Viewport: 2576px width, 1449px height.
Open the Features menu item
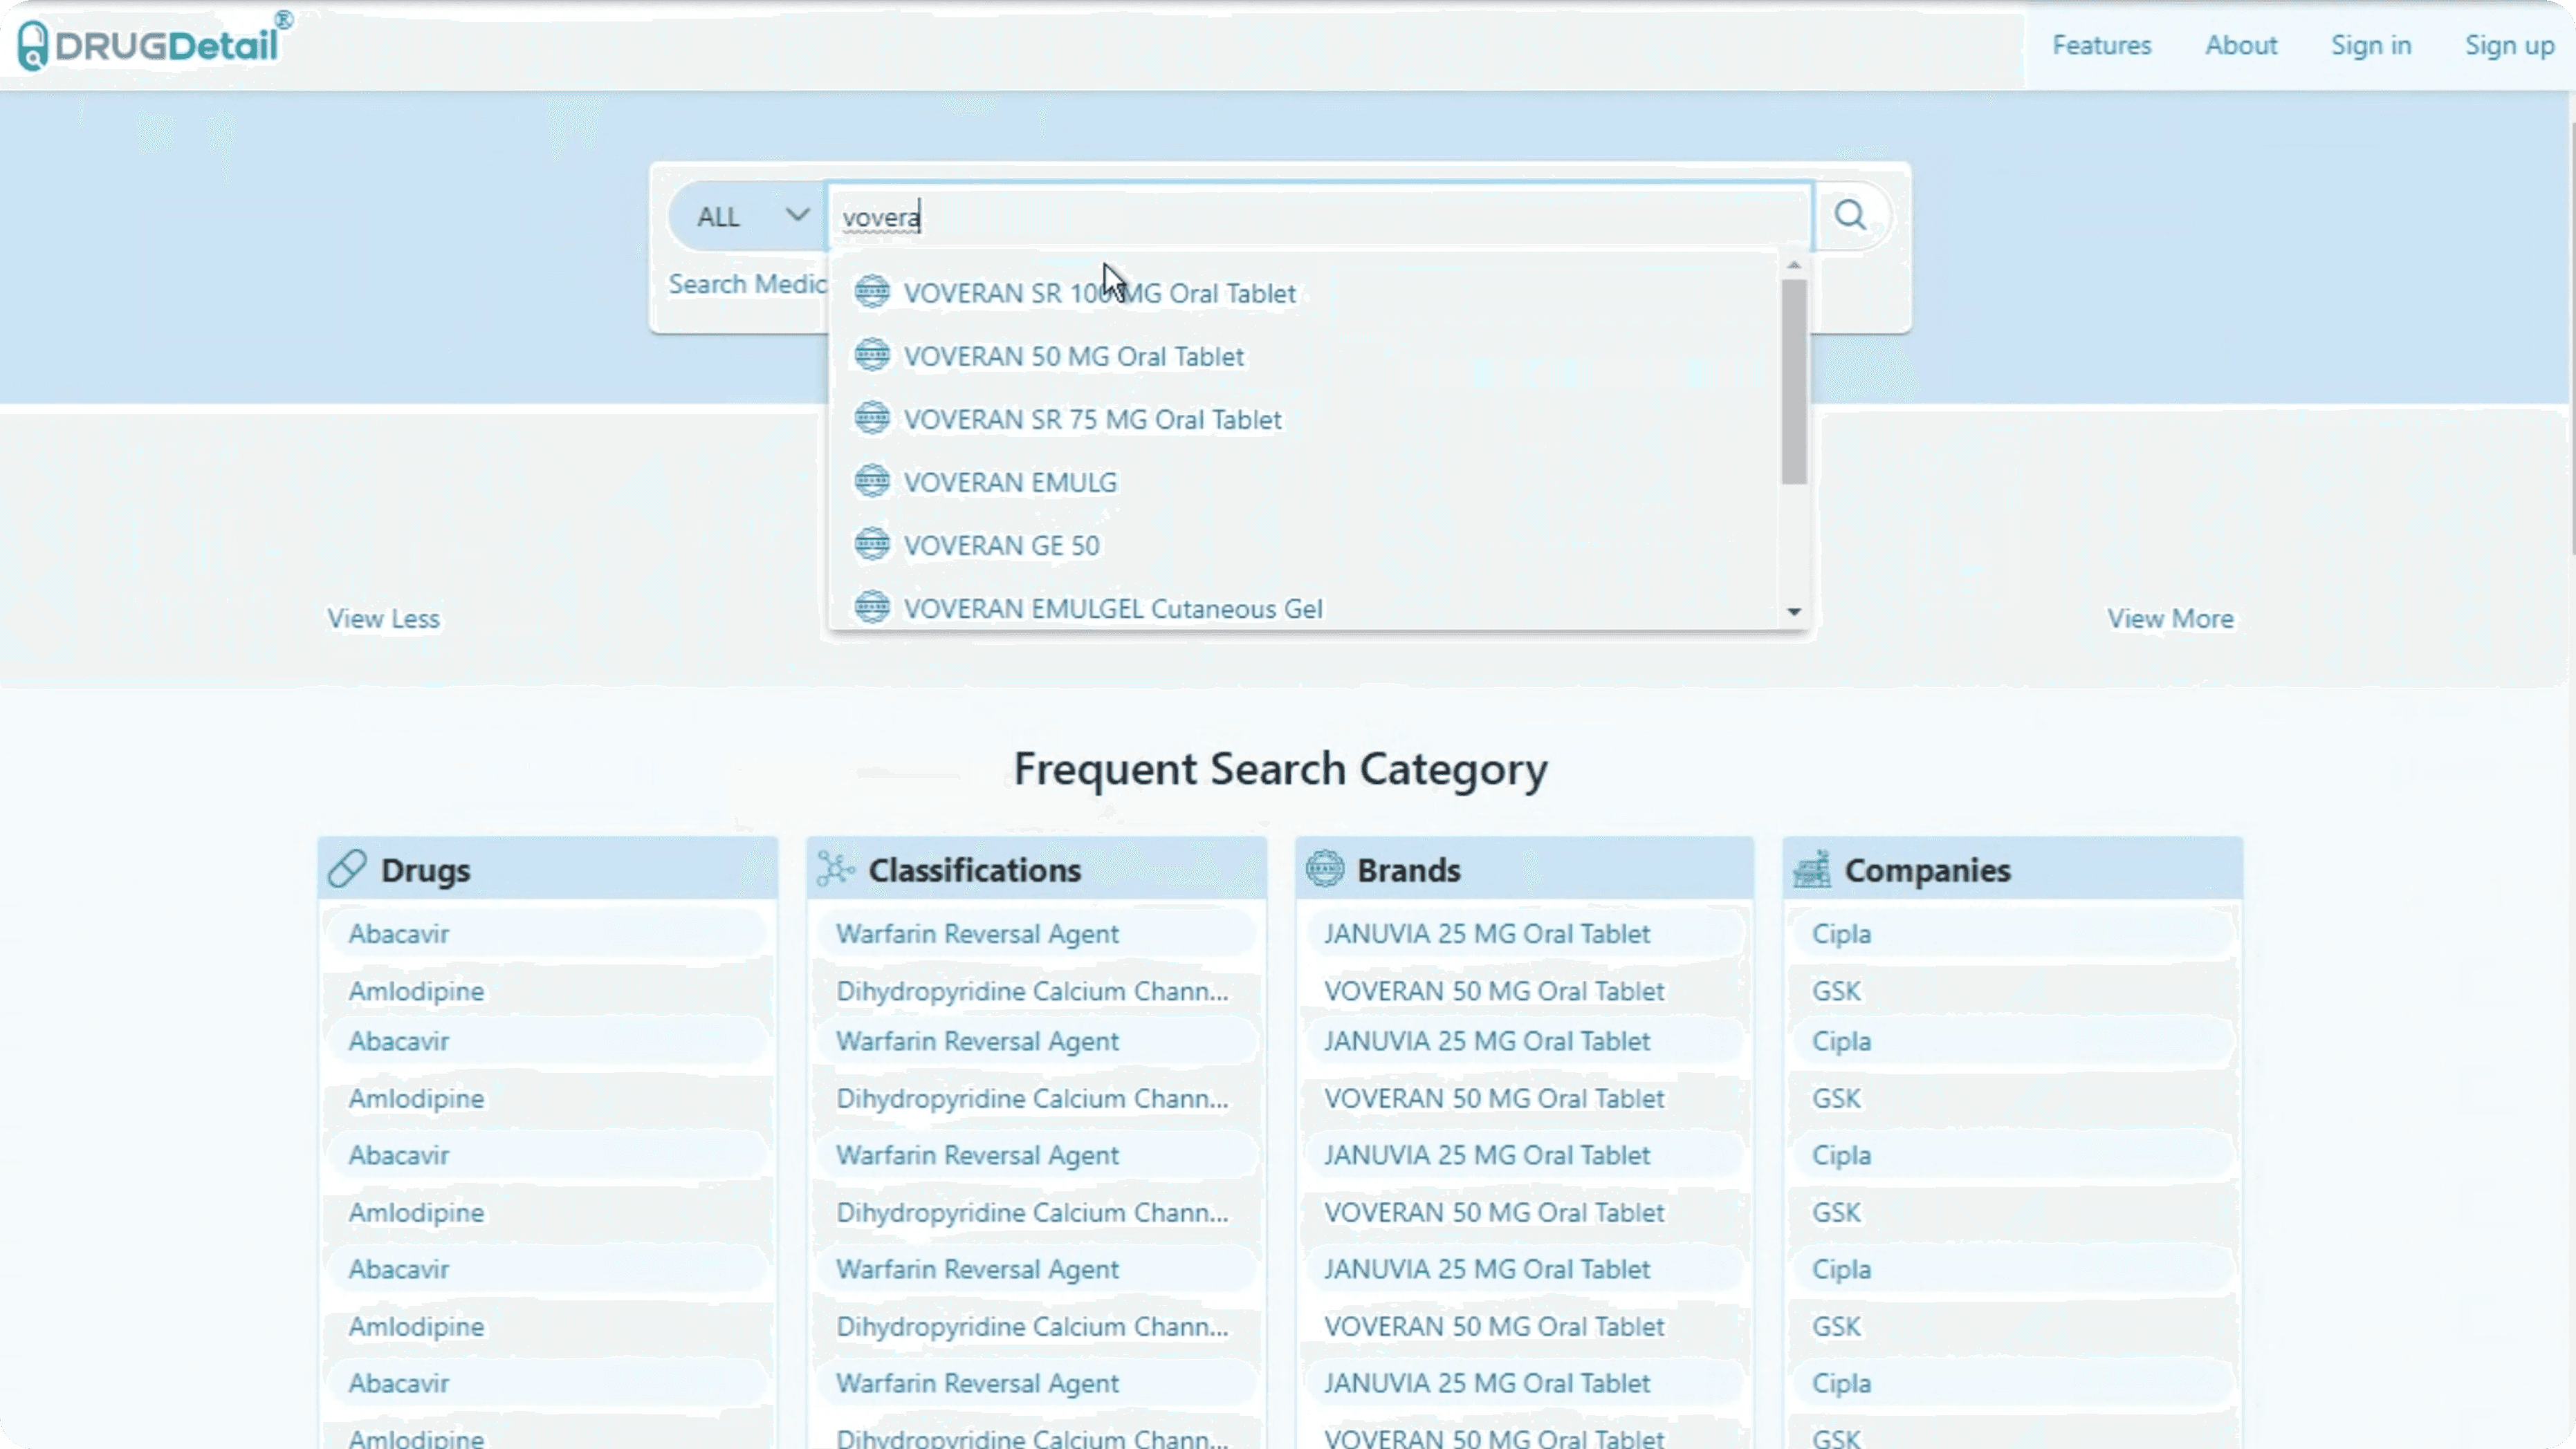click(2101, 45)
